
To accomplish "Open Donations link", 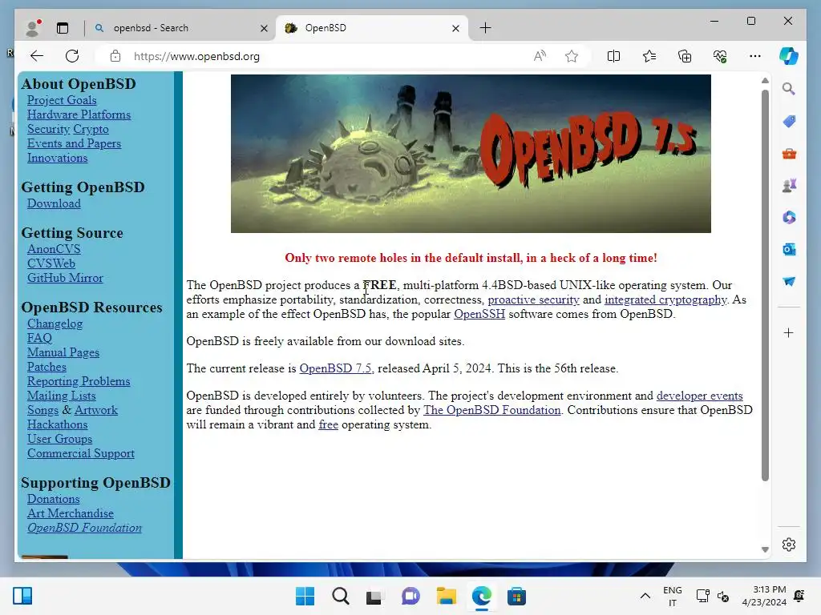I will 54,499.
